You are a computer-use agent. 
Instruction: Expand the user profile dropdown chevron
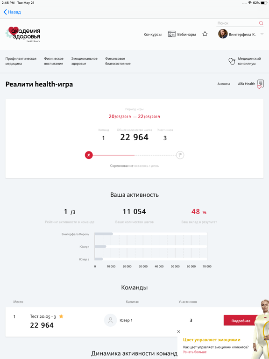[x=262, y=34]
